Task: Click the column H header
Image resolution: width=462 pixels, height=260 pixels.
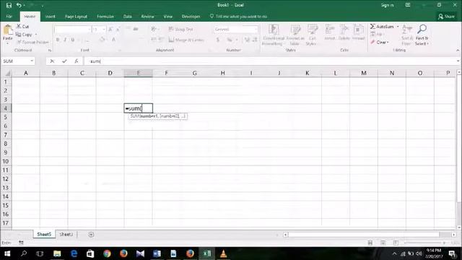Action: point(223,73)
